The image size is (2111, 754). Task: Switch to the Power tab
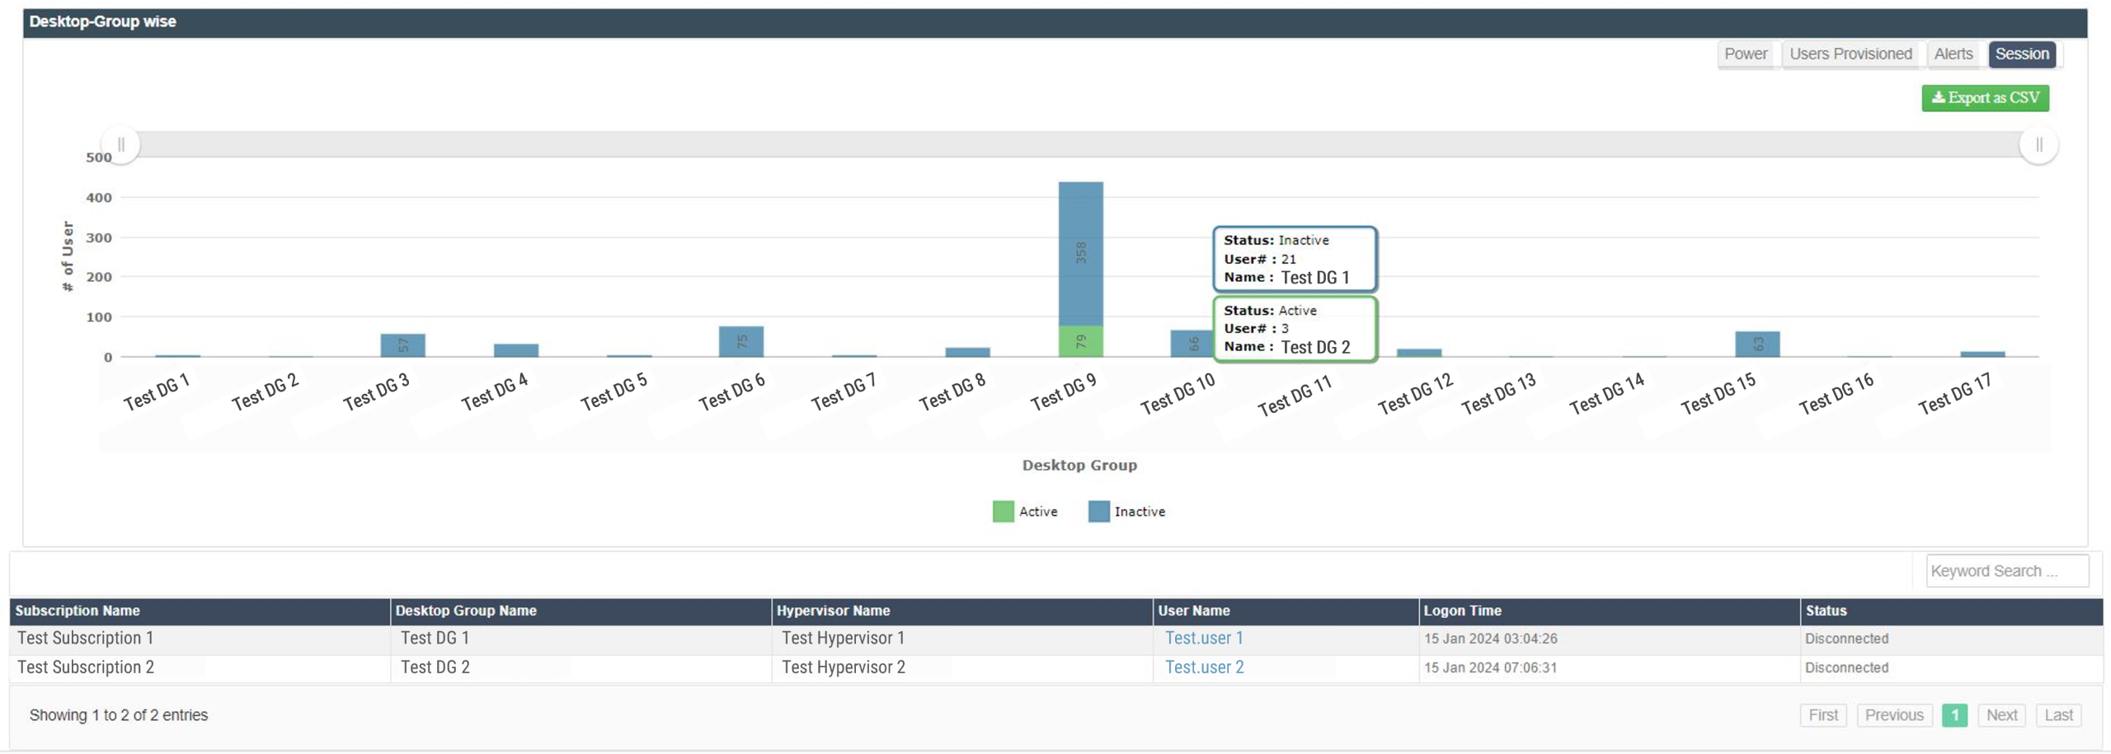pyautogui.click(x=1745, y=54)
